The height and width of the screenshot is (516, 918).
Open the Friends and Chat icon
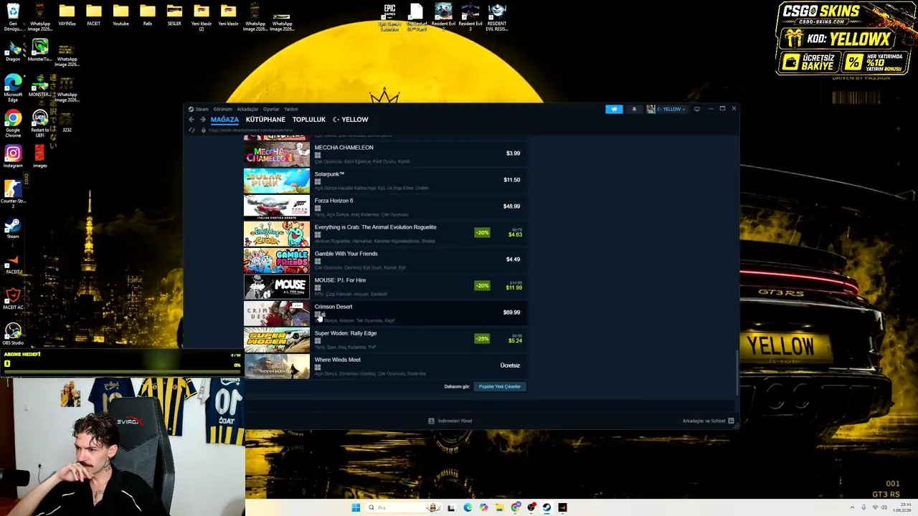click(x=732, y=421)
